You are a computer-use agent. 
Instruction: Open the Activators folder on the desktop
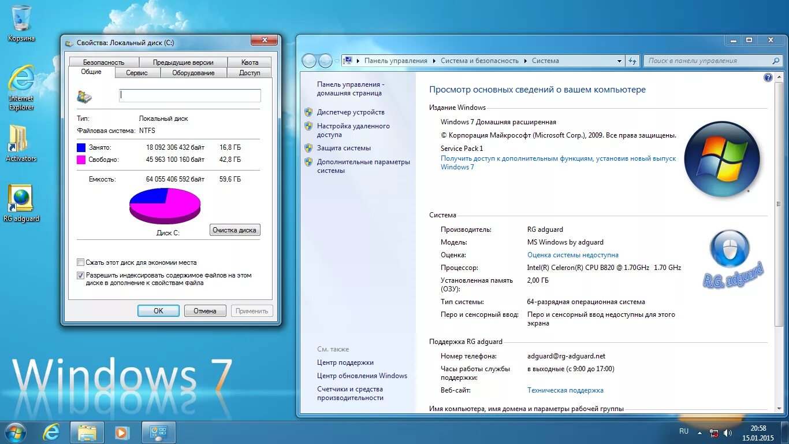pos(21,143)
